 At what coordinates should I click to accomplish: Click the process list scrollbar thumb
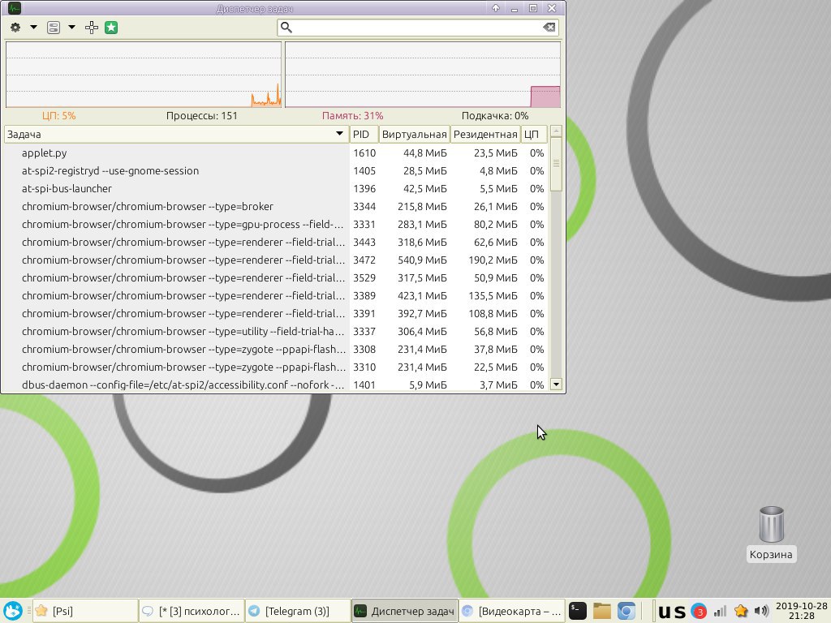coord(556,164)
